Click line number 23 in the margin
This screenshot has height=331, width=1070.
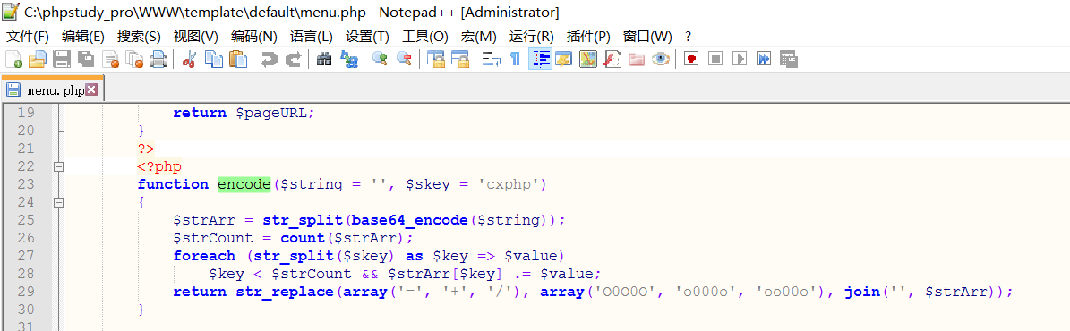(x=25, y=184)
